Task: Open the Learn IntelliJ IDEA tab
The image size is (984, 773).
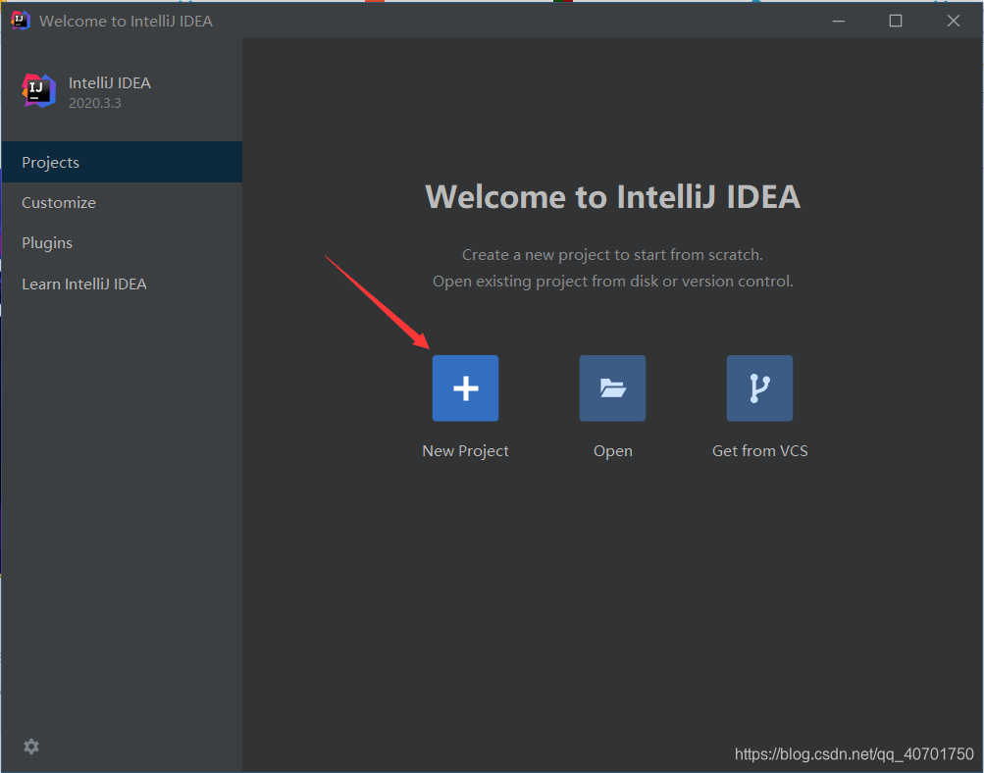Action: pos(122,283)
